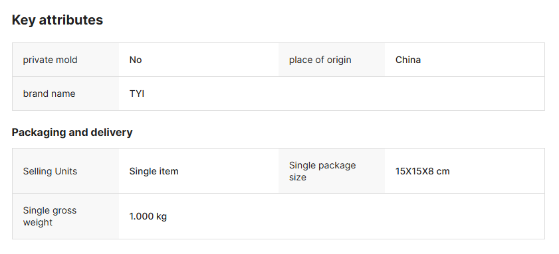This screenshot has width=559, height=254.
Task: Select the Single package size label
Action: tap(322, 171)
